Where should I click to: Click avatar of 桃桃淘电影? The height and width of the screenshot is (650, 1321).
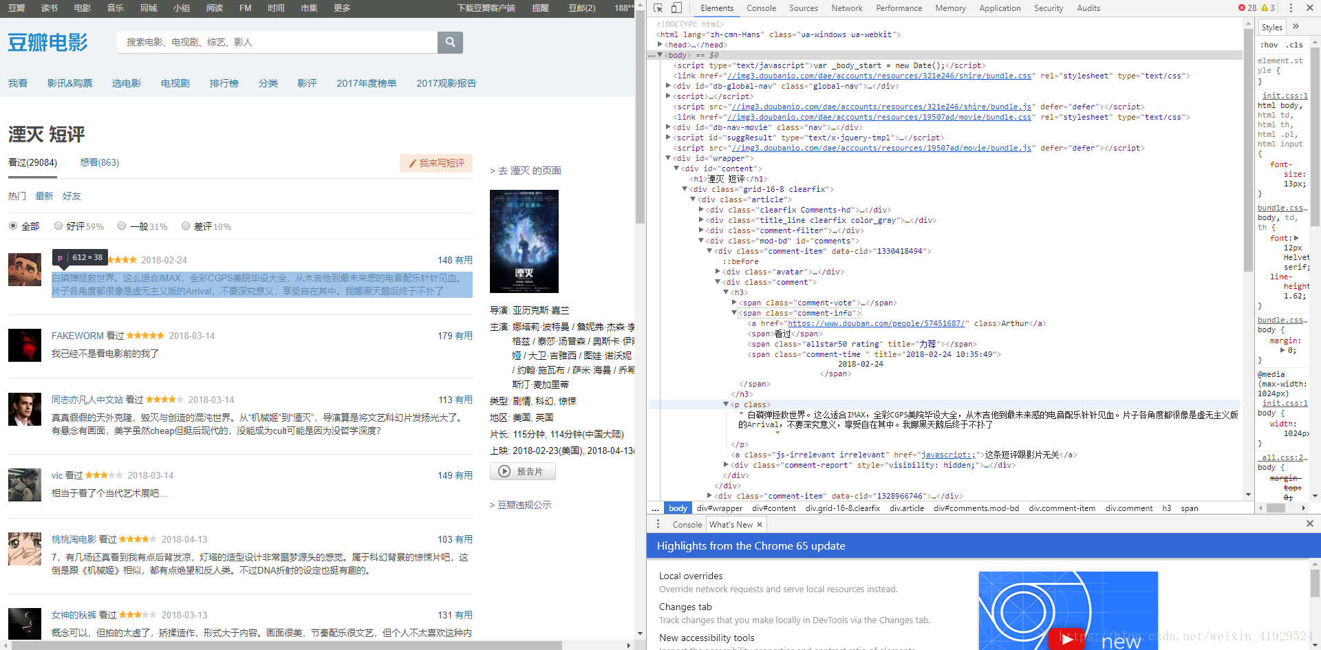click(x=25, y=549)
